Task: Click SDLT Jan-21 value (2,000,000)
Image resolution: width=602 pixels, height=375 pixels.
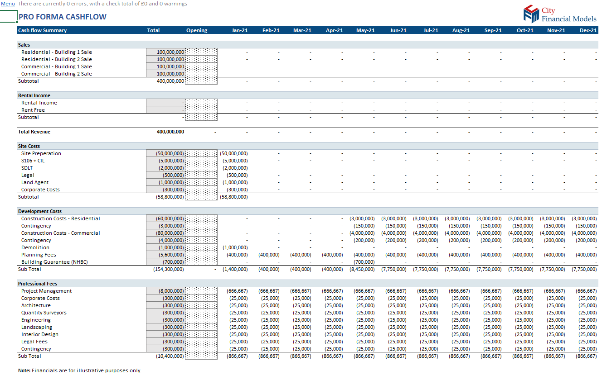Action: pos(235,168)
